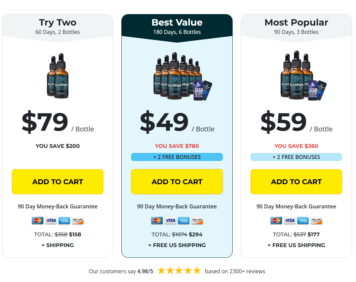The width and height of the screenshot is (356, 282).
Task: Add the six-bottle Best Value package to cart
Action: click(x=177, y=182)
